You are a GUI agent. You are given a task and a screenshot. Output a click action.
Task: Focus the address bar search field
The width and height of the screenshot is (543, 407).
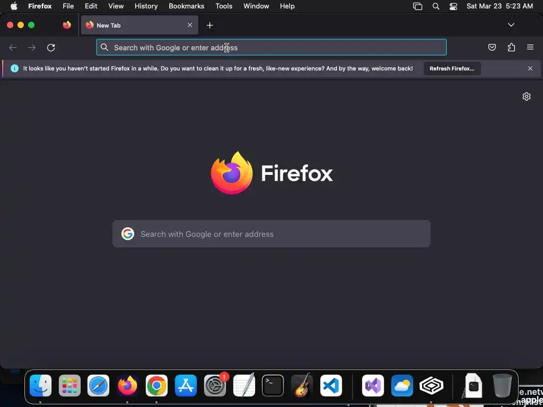coord(271,47)
